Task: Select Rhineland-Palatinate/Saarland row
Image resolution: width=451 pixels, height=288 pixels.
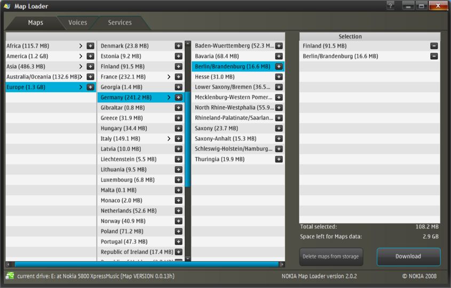Action: (238, 118)
